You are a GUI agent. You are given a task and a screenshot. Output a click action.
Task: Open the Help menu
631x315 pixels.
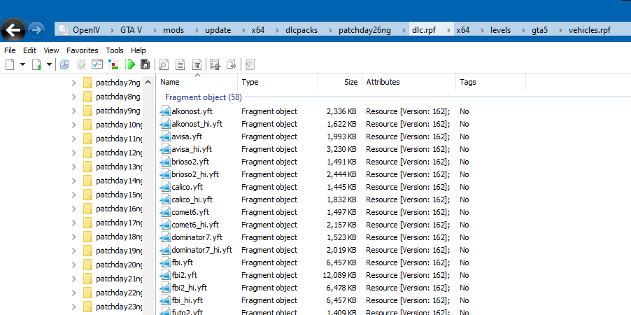(138, 50)
